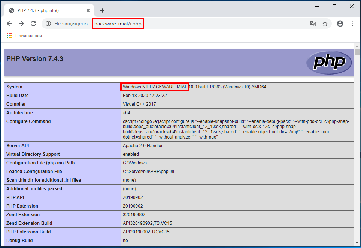This screenshot has width=361, height=248.
Task: Reload the phpinfo page
Action: [x=33, y=24]
